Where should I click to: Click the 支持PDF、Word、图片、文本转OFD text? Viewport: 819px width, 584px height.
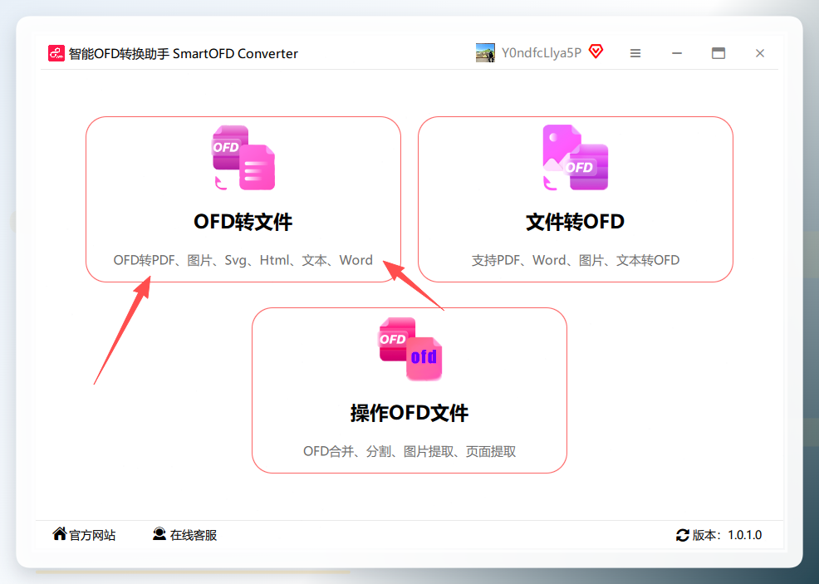575,260
